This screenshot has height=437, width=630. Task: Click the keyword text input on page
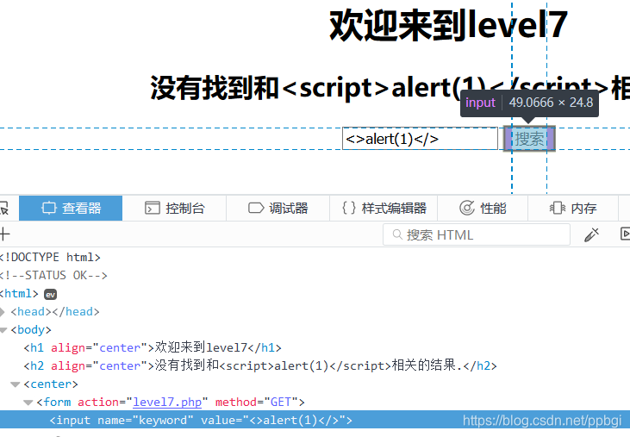[420, 139]
